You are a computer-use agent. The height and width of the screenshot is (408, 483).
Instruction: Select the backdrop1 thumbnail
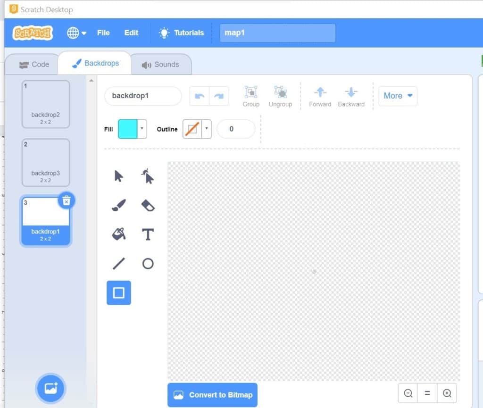pyautogui.click(x=46, y=221)
